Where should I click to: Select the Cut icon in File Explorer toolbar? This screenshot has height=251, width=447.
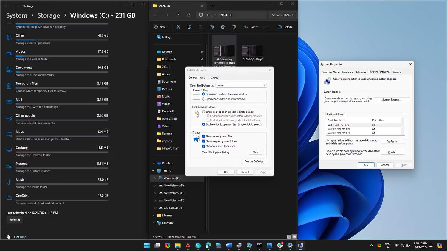pos(178,27)
